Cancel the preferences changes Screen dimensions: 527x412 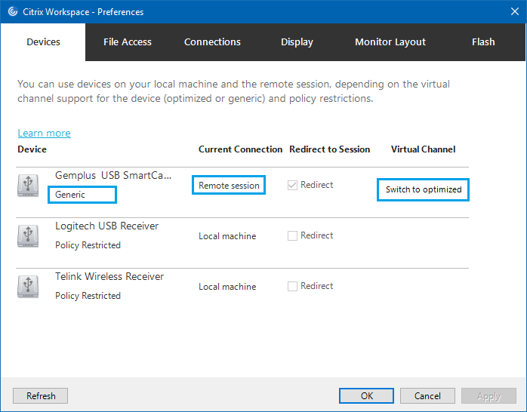(427, 396)
